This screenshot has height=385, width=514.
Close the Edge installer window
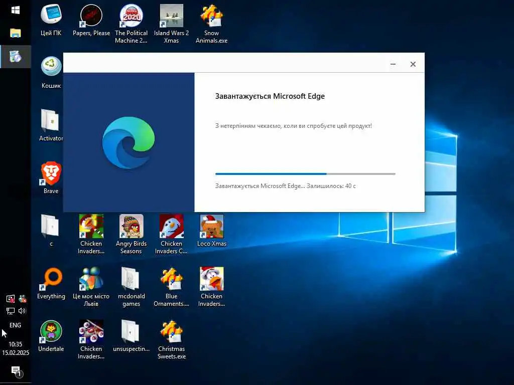(413, 64)
